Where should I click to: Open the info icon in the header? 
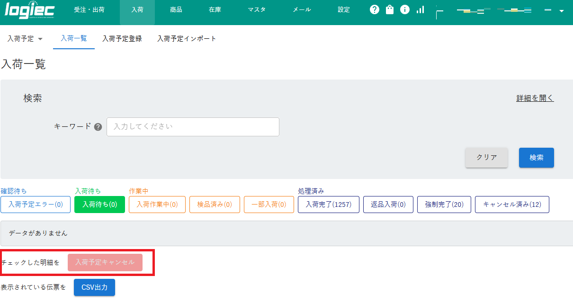pos(404,9)
